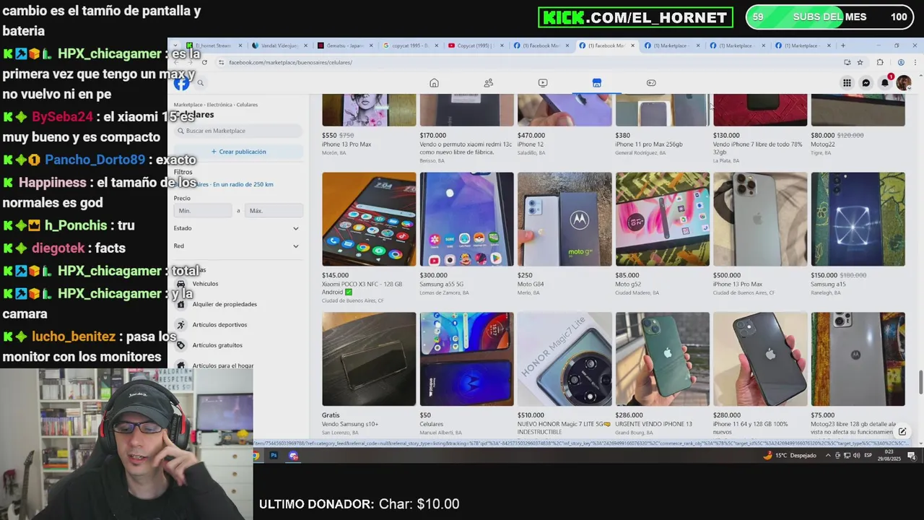Viewport: 924px width, 520px height.
Task: Open the green iPhone 13 $286.000 photo
Action: pos(662,359)
